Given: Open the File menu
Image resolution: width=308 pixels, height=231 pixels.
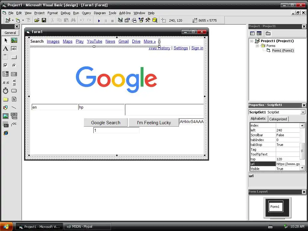Looking at the screenshot, I should [x=11, y=13].
